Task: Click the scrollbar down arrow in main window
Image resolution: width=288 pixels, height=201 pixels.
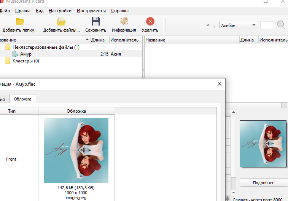Action: pos(234,193)
